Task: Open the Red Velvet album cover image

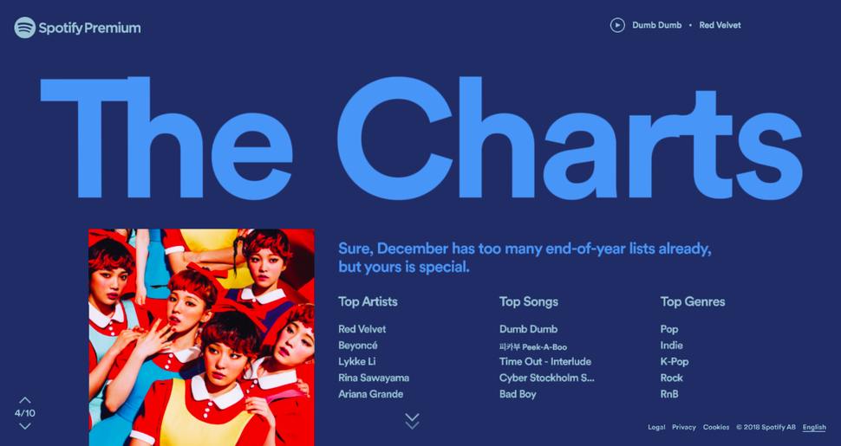Action: (x=201, y=337)
